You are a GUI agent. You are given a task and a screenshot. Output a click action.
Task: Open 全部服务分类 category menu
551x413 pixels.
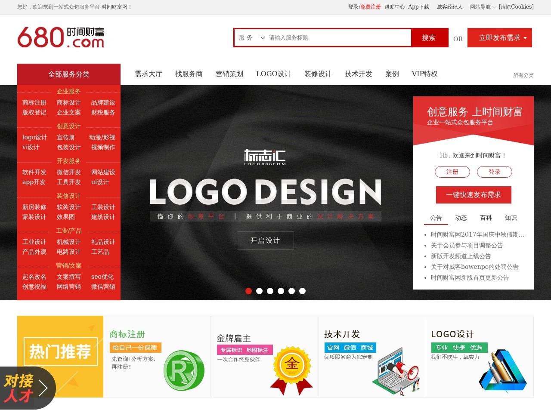pyautogui.click(x=69, y=74)
